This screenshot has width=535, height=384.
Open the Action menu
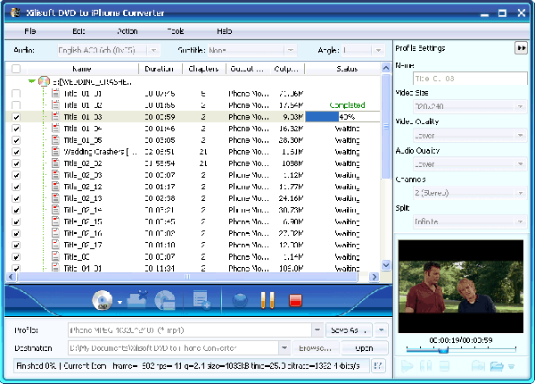coord(127,31)
